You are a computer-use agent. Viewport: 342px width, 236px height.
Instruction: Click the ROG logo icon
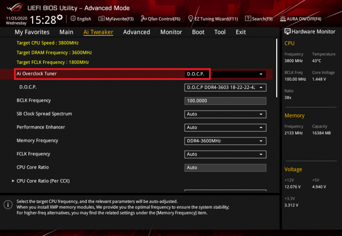[14, 7]
